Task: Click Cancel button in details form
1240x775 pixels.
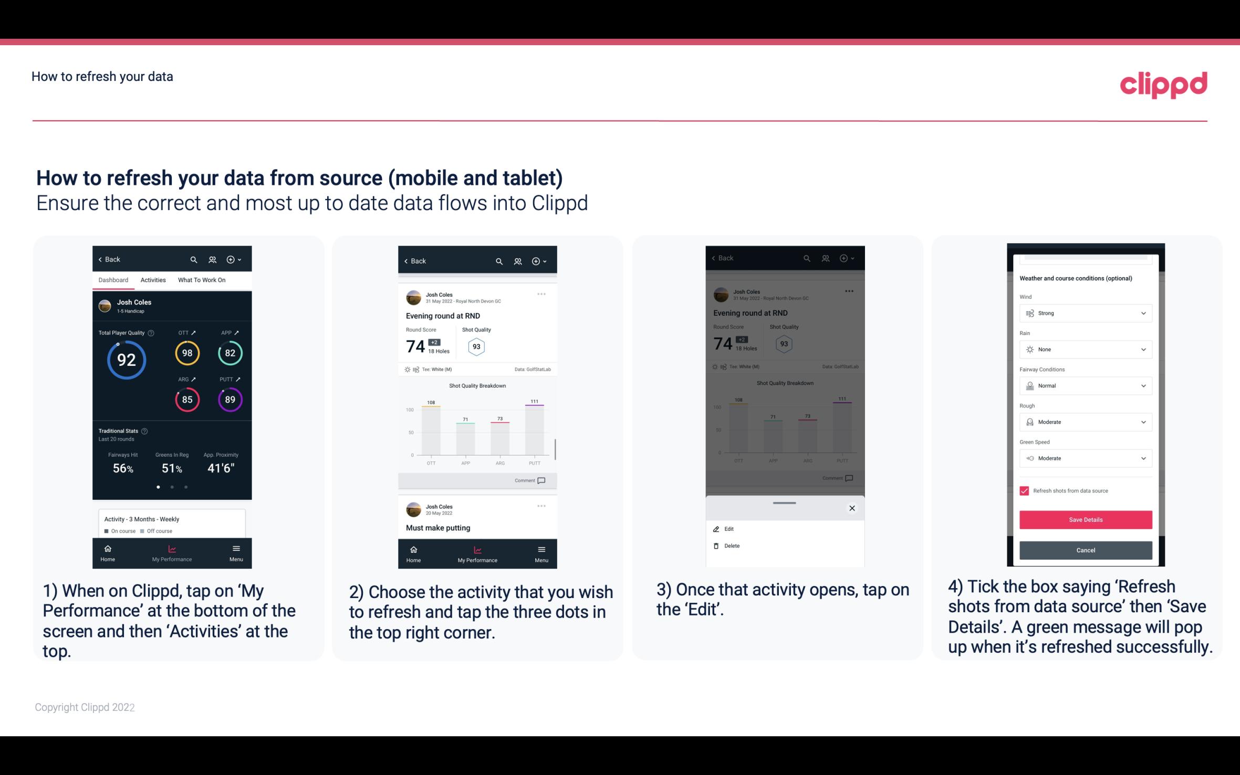Action: pyautogui.click(x=1086, y=550)
